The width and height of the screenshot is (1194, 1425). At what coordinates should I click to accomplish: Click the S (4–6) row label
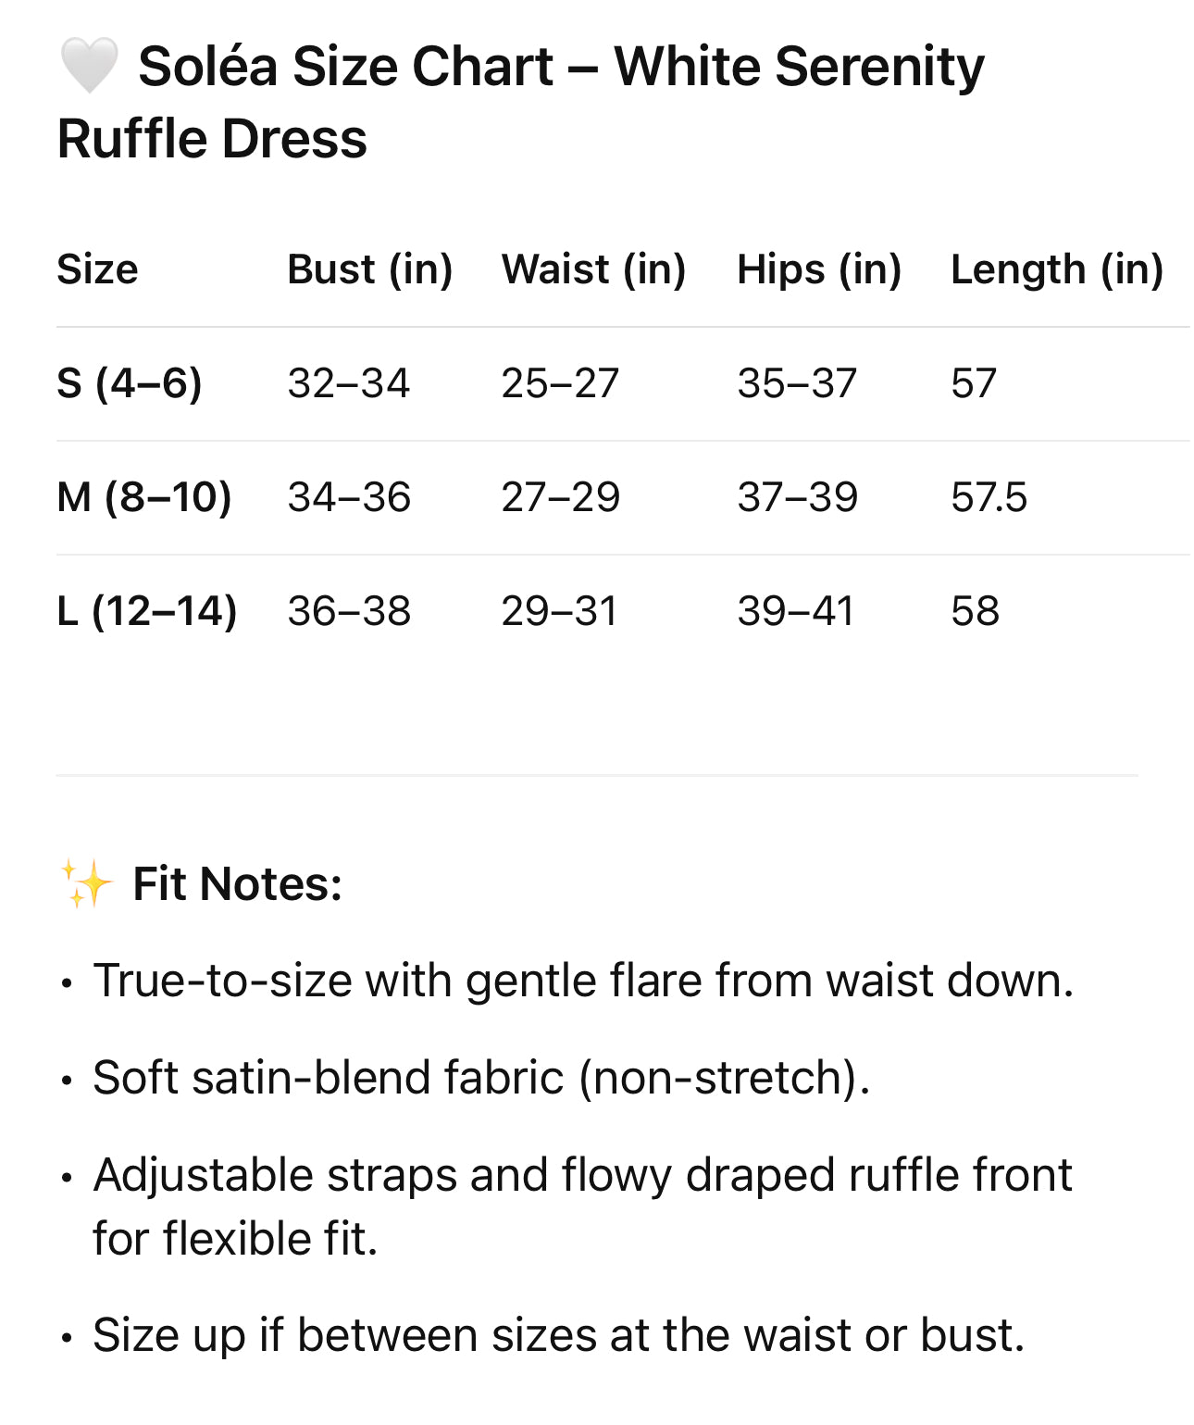[129, 383]
